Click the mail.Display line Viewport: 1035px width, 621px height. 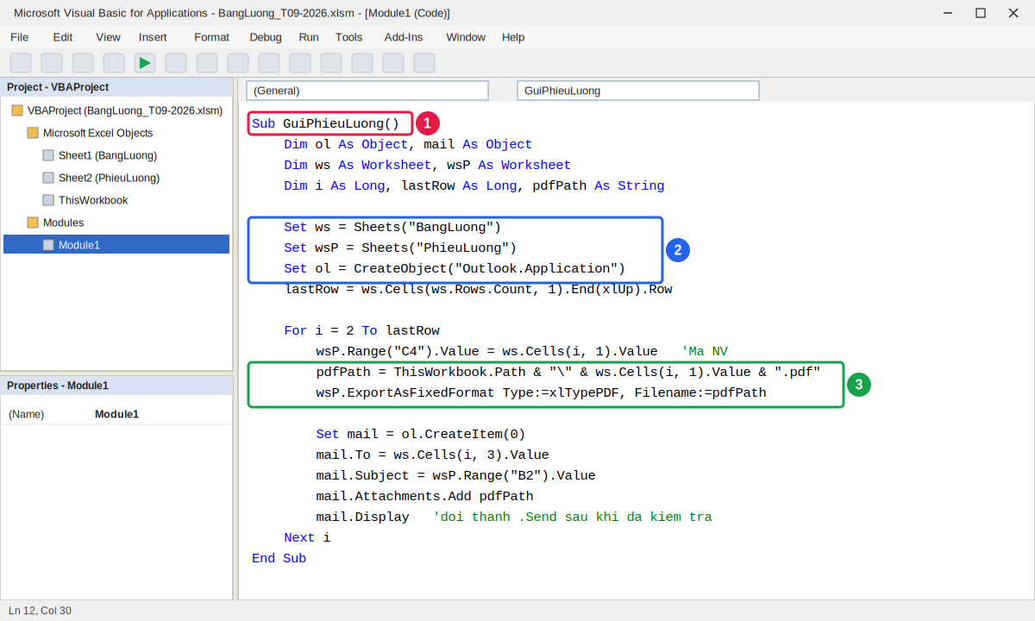point(513,517)
